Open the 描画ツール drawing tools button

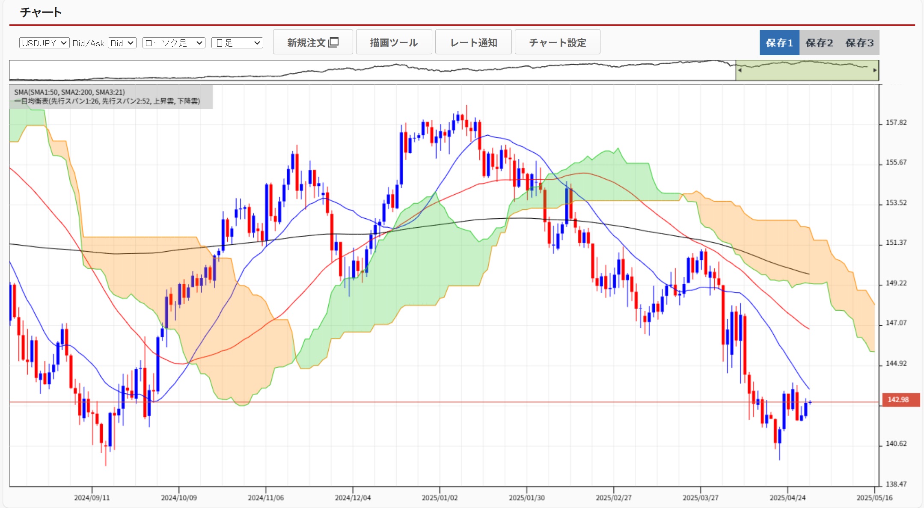[x=394, y=42]
